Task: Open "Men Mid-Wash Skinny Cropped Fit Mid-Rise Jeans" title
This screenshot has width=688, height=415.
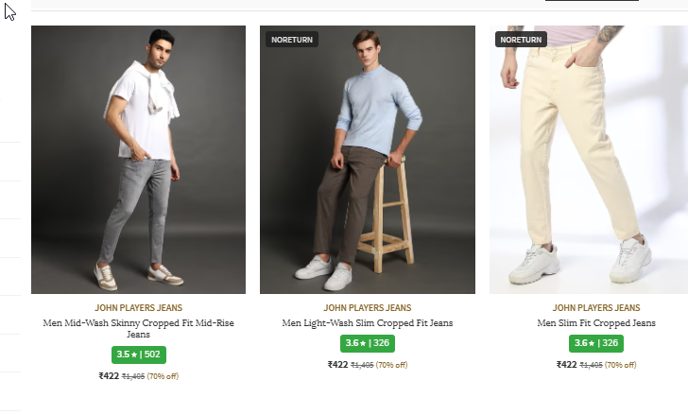Action: (x=138, y=328)
